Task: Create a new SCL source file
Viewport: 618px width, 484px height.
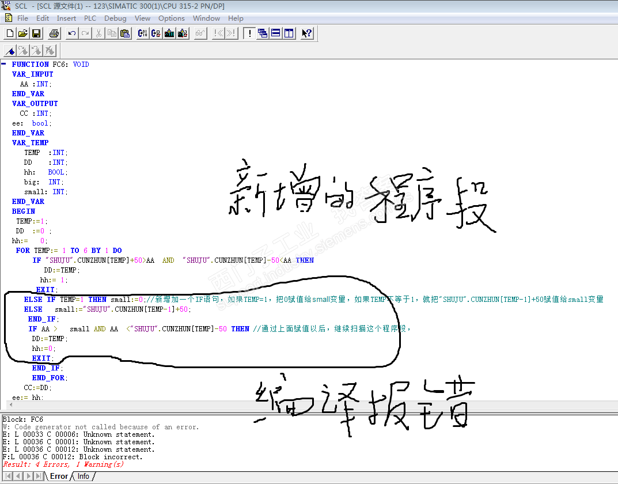Action: click(10, 33)
